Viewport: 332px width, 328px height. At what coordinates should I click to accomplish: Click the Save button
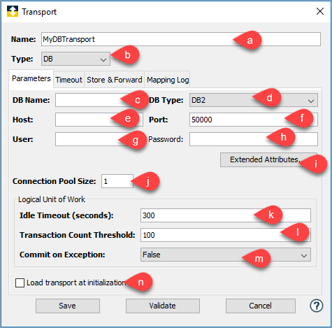point(68,306)
